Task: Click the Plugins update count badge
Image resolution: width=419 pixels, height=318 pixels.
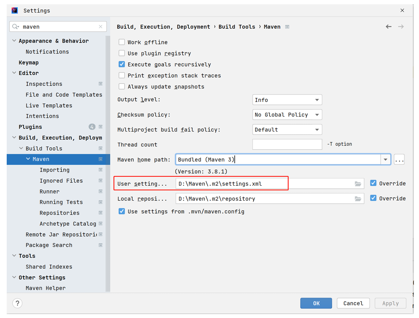Action: pos(92,127)
